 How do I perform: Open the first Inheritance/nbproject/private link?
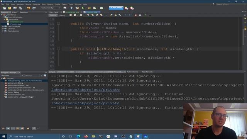[x=85, y=90]
